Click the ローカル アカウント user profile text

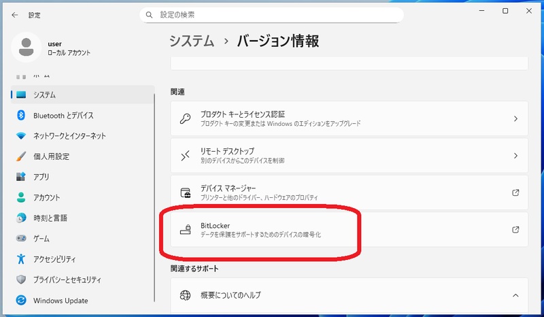[x=69, y=53]
